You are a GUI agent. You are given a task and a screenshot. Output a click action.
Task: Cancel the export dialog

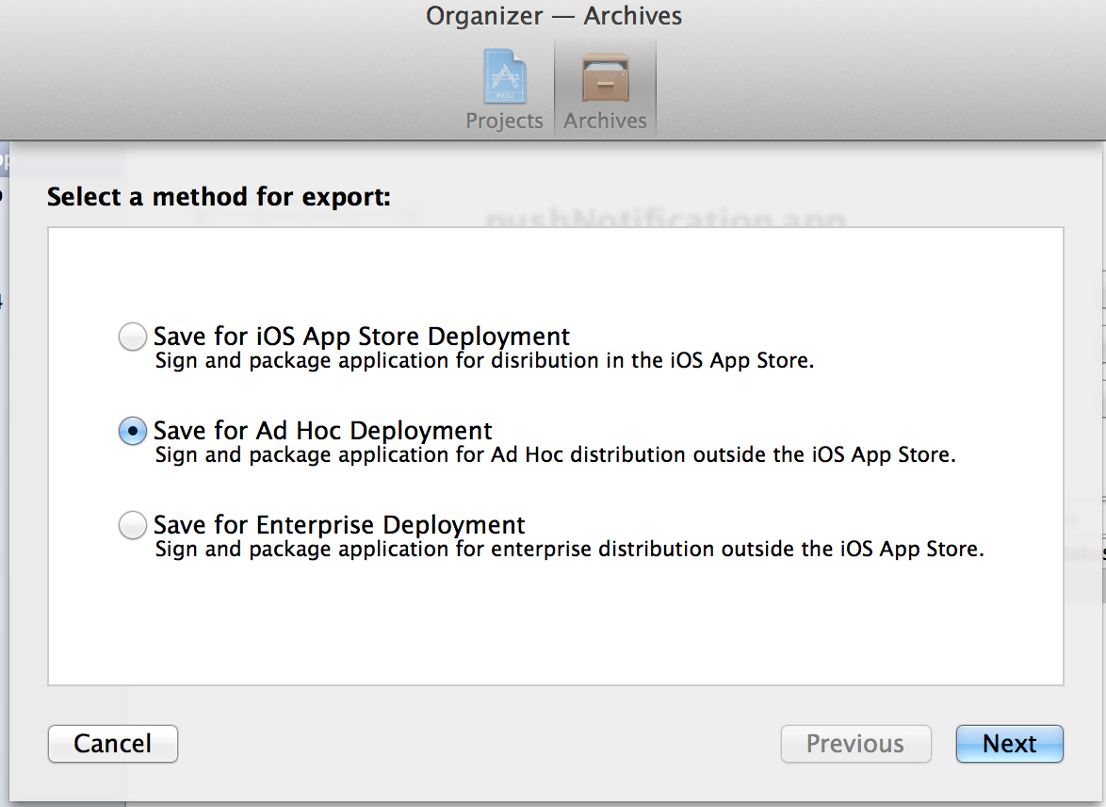tap(113, 744)
